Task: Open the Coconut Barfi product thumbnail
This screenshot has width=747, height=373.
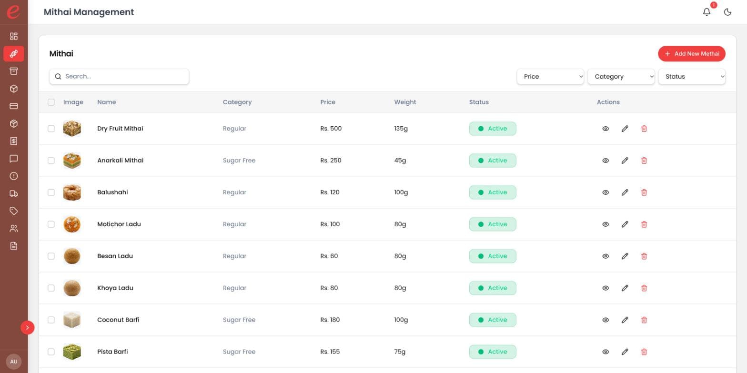Action: pyautogui.click(x=72, y=320)
